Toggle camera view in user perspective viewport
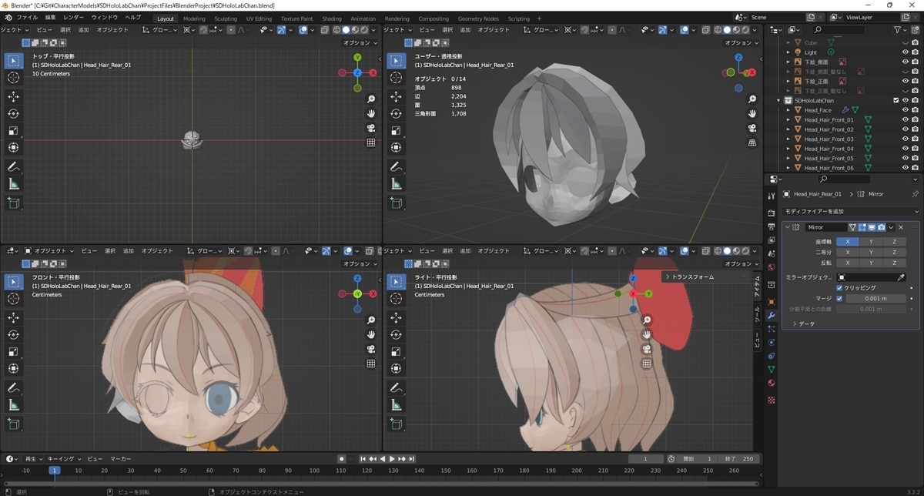The width and height of the screenshot is (924, 496). 752,128
